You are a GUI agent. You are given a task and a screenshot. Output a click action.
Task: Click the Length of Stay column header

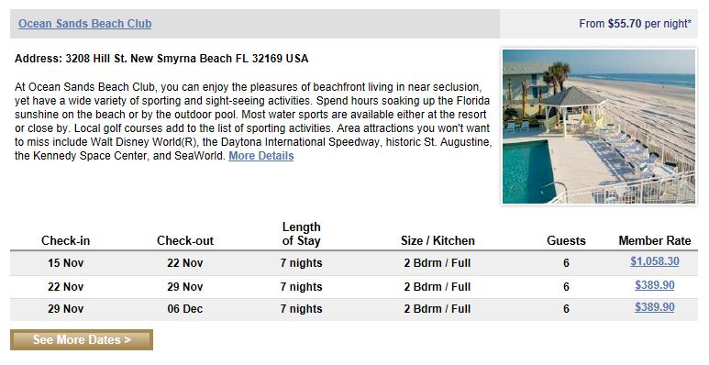coord(301,234)
